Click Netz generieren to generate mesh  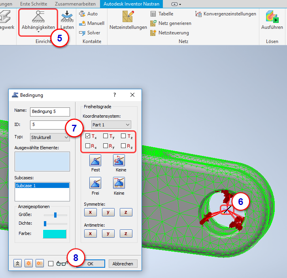tap(171, 23)
